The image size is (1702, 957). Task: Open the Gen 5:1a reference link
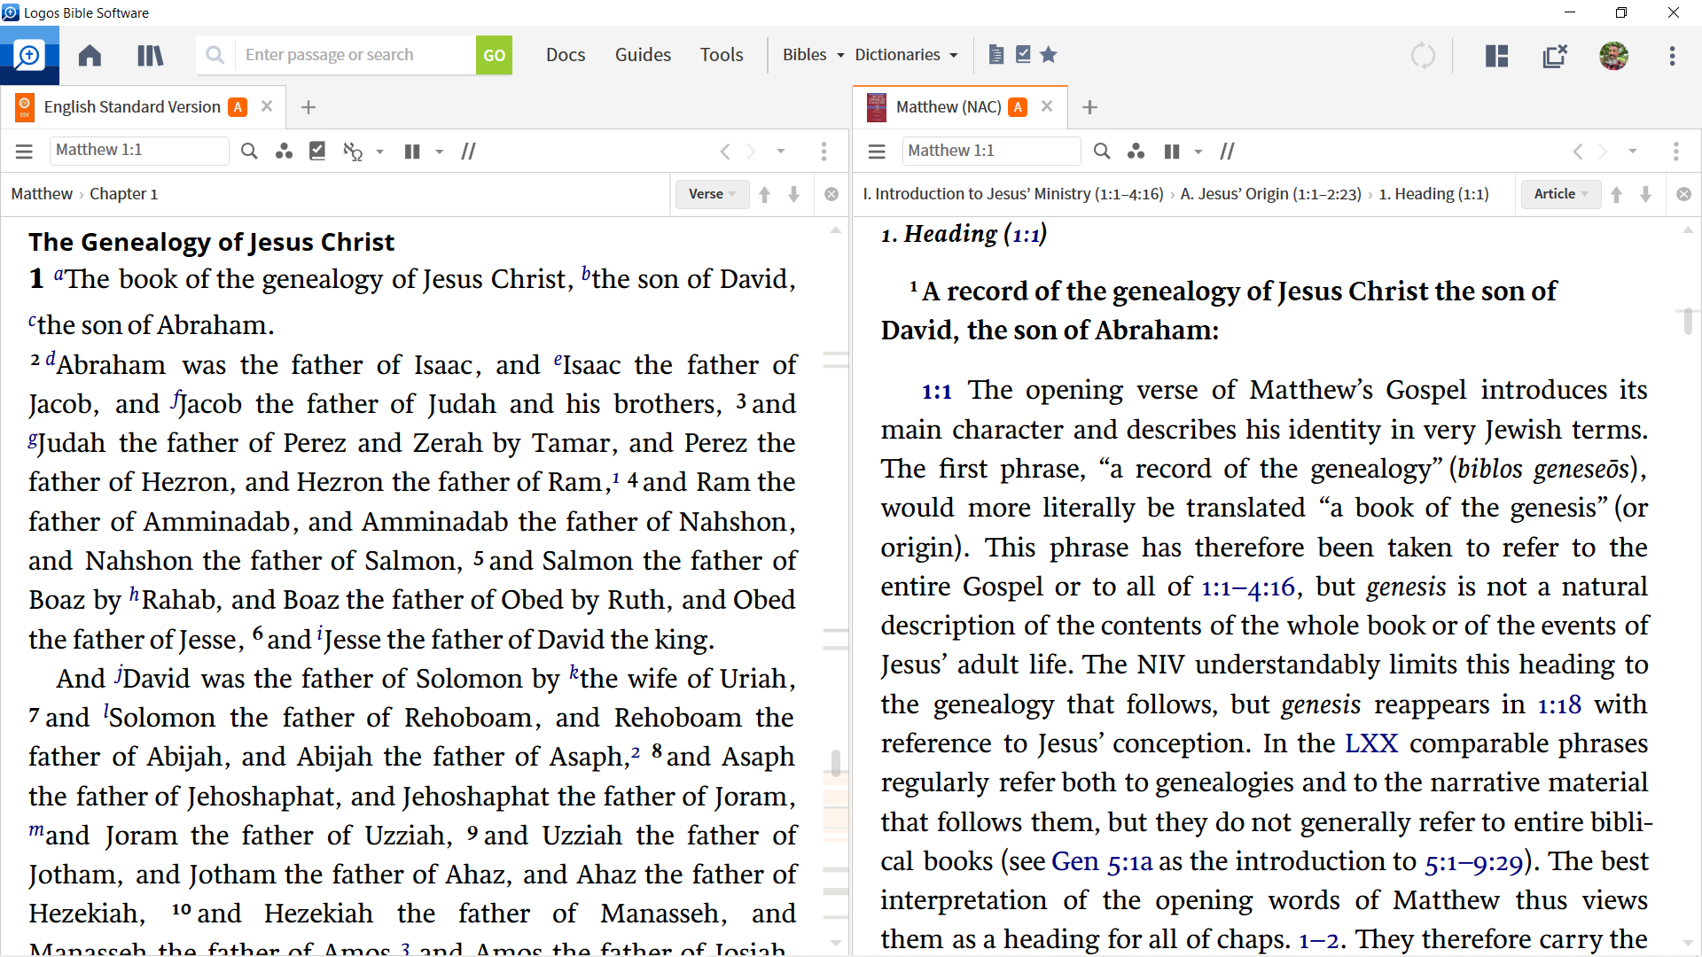tap(1102, 861)
